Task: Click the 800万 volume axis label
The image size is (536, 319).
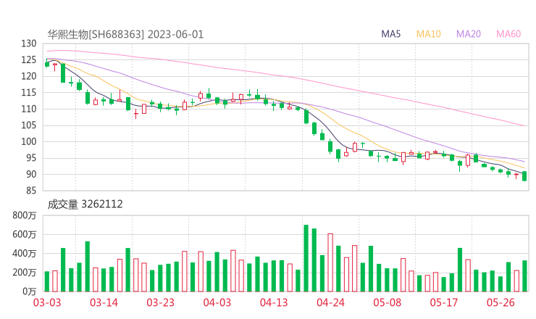Action: (25, 215)
